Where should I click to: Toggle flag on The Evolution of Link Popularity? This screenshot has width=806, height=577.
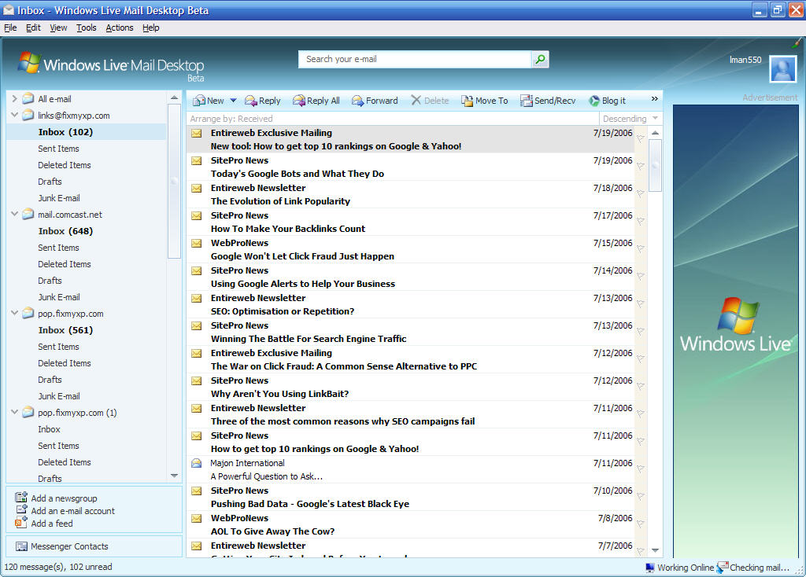click(x=641, y=193)
